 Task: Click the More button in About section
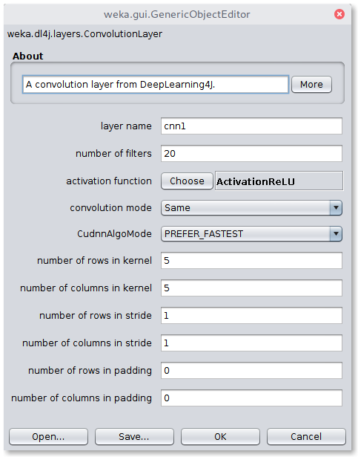click(311, 85)
